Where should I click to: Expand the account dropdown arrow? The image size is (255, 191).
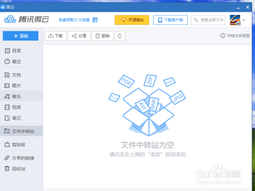[244, 20]
